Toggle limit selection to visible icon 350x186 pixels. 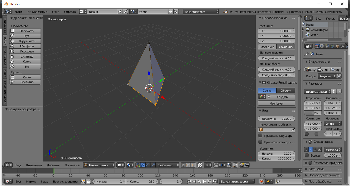[199, 165]
